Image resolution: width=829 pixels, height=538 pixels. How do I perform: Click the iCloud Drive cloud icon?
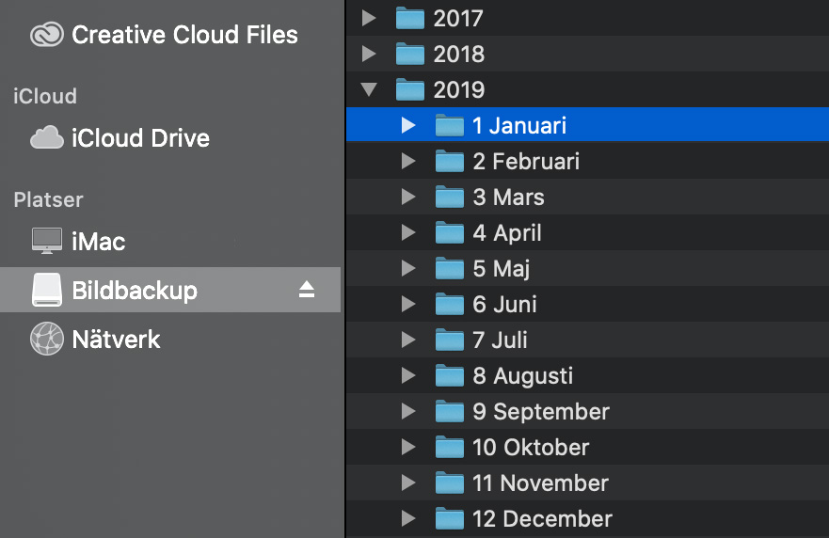46,138
